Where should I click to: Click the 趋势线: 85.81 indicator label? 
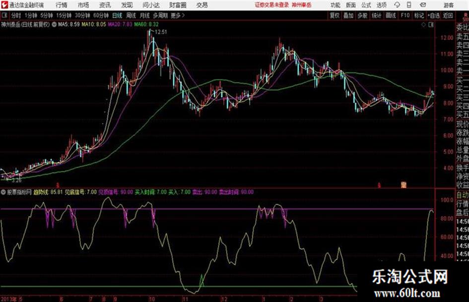tap(48, 192)
